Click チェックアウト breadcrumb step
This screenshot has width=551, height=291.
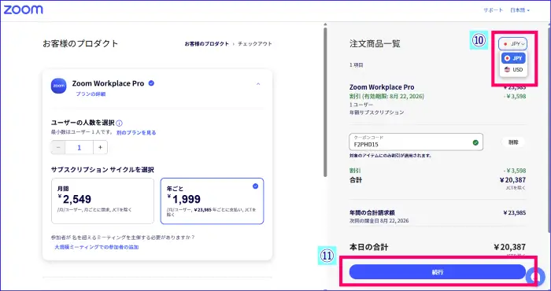(x=255, y=44)
